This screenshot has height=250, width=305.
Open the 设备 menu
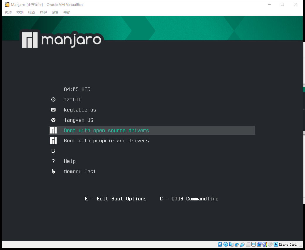coord(55,12)
